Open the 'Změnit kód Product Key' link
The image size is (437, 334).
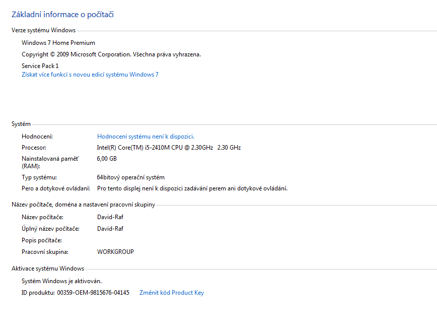[x=171, y=293]
